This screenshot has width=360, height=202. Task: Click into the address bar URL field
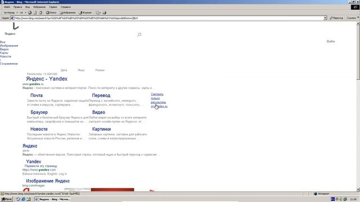pos(169,18)
